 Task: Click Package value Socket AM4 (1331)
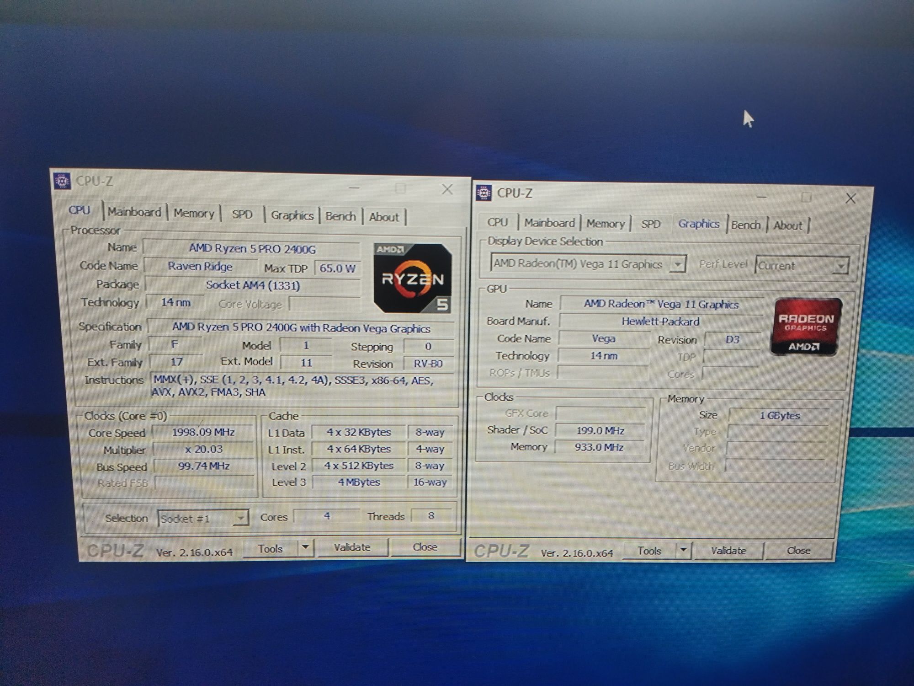(253, 285)
